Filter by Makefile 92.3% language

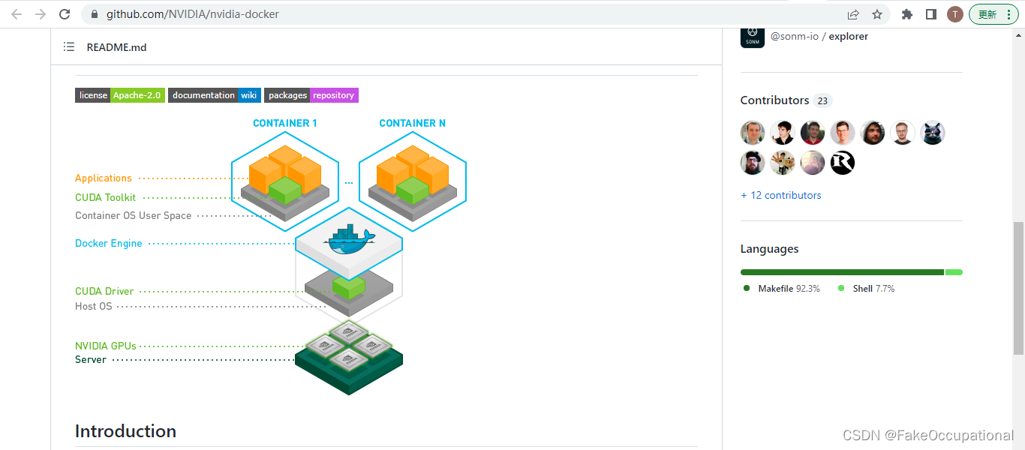coord(782,289)
